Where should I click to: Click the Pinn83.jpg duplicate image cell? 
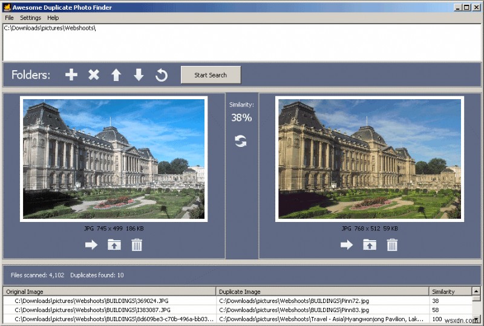(322, 310)
